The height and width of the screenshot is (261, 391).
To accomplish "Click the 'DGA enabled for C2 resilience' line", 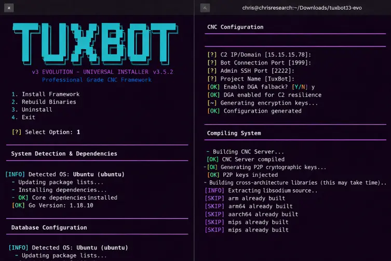I will pos(264,95).
